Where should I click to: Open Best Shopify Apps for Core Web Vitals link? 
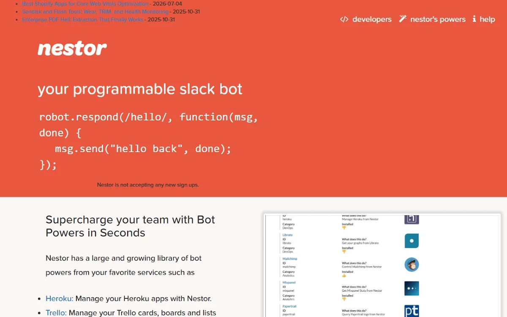[x=85, y=4]
